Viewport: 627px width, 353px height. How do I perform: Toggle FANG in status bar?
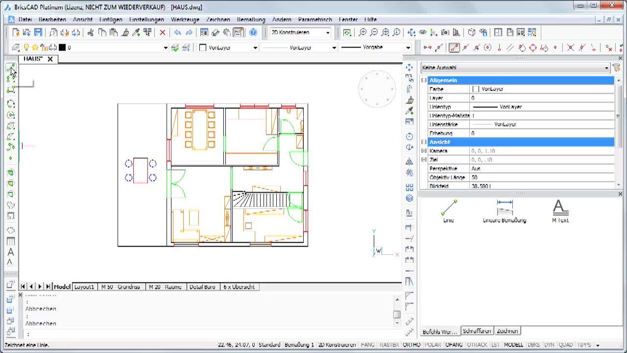coord(367,345)
